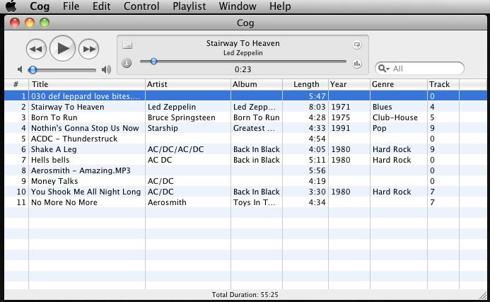Toggle the repeat icon in display
Screen dimensions: 490x302
click(x=357, y=45)
